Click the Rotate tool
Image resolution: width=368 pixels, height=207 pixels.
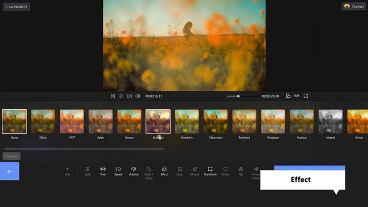(x=225, y=171)
